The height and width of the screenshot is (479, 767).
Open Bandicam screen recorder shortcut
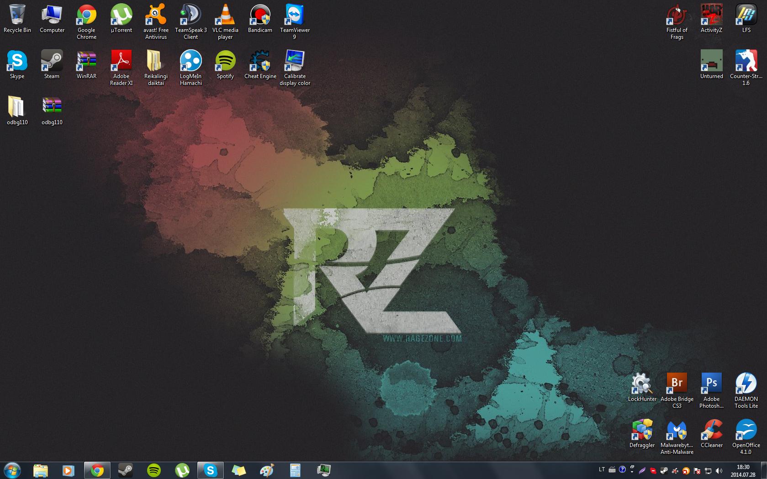(260, 16)
